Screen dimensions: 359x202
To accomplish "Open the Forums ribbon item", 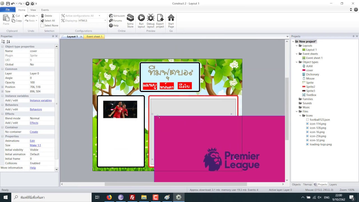I will pos(116,20).
